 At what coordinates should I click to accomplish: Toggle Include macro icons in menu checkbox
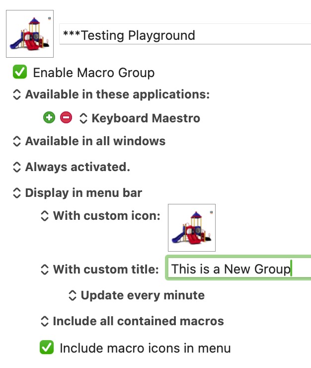(47, 347)
